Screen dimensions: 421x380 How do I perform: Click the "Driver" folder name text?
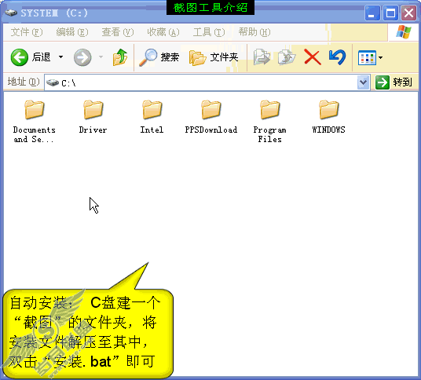[x=93, y=130]
